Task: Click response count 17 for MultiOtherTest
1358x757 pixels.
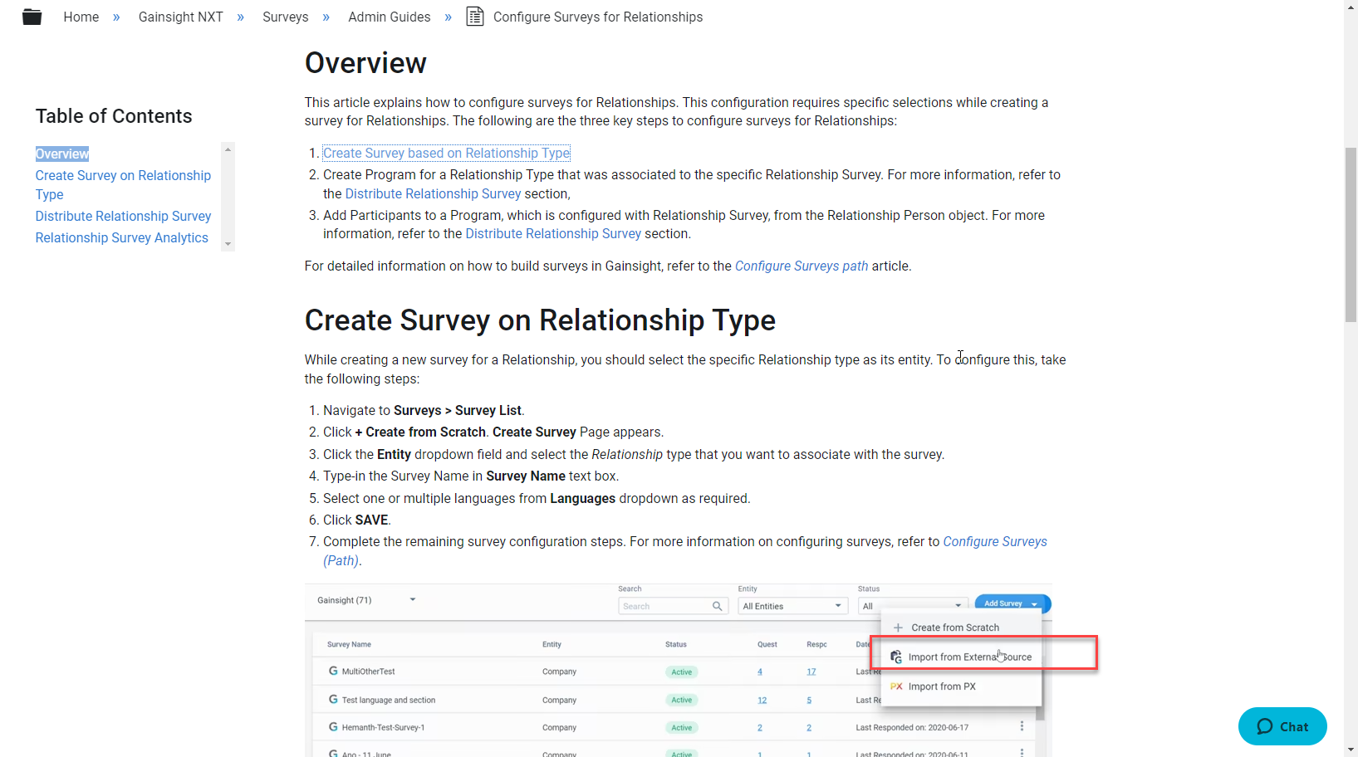Action: pyautogui.click(x=811, y=672)
